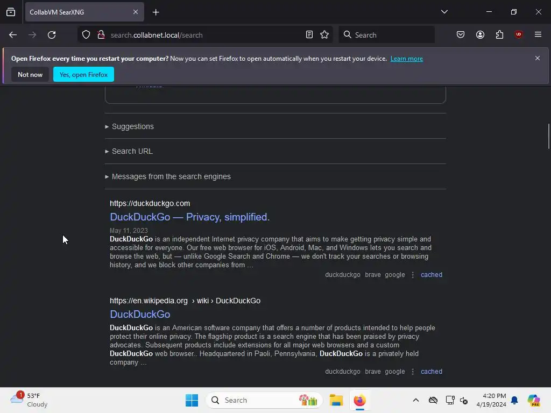Open DuckDuckGo — Privacy, simplified result
The height and width of the screenshot is (413, 551).
pos(190,217)
